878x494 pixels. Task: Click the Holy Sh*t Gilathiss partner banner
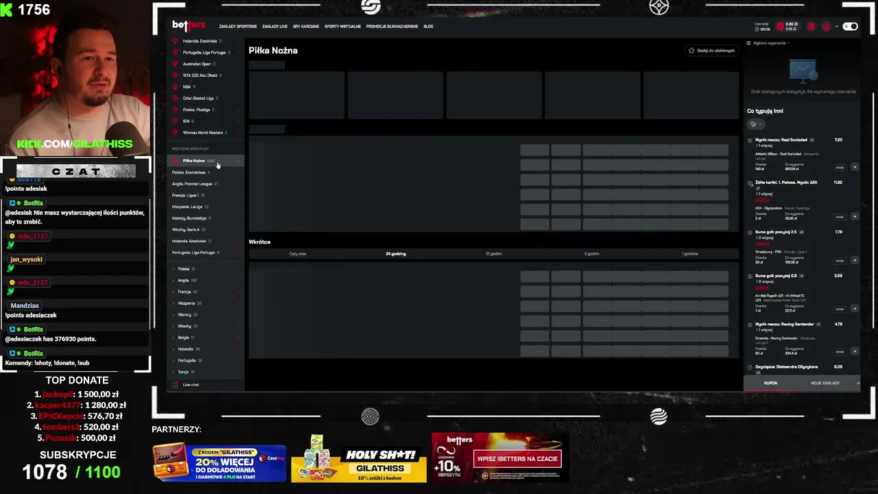tap(358, 458)
